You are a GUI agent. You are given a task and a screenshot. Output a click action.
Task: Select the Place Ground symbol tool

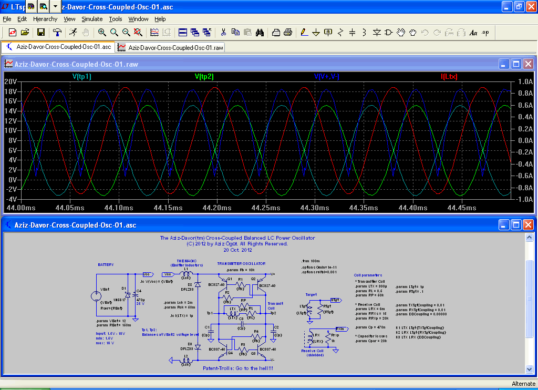tap(316, 32)
